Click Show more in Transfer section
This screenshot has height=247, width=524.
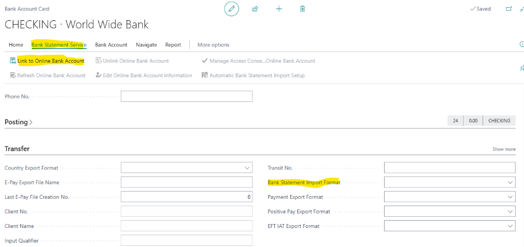click(x=504, y=150)
